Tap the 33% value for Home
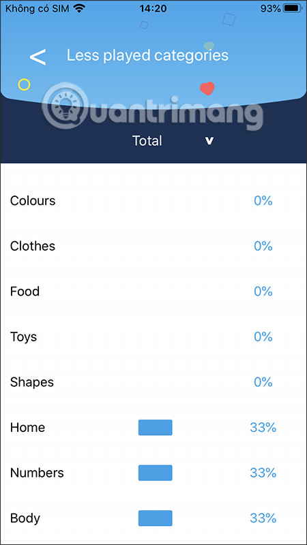 (263, 428)
